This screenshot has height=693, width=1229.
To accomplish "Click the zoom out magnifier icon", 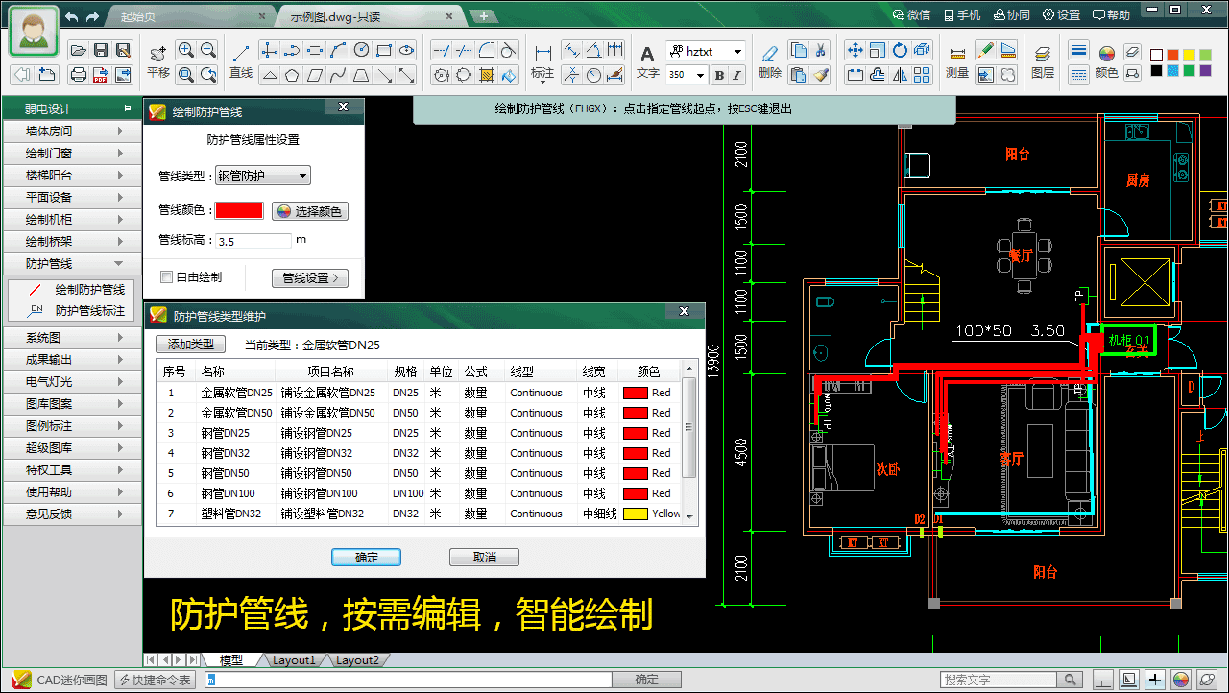I will point(207,50).
